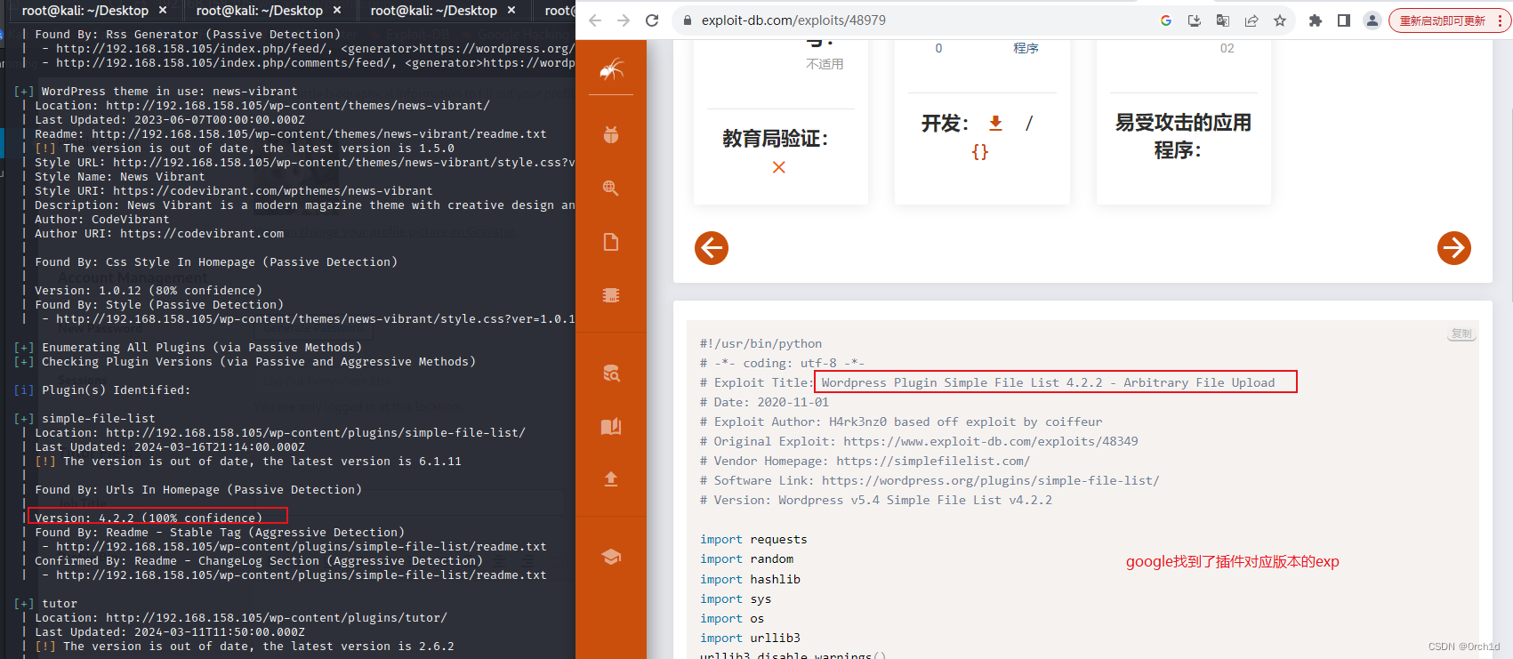This screenshot has height=659, width=1513.
Task: Click the browser back arrow
Action: tap(595, 20)
